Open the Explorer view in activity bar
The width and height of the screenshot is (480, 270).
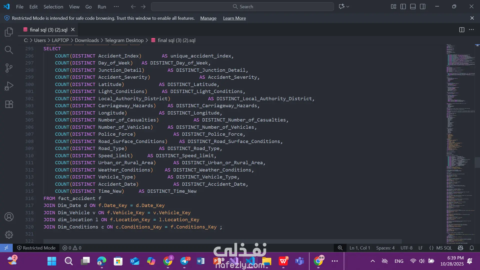pyautogui.click(x=9, y=32)
